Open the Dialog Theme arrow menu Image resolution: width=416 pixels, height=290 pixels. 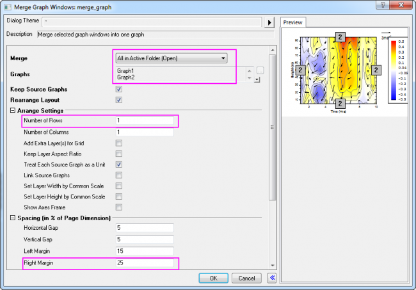click(x=269, y=21)
